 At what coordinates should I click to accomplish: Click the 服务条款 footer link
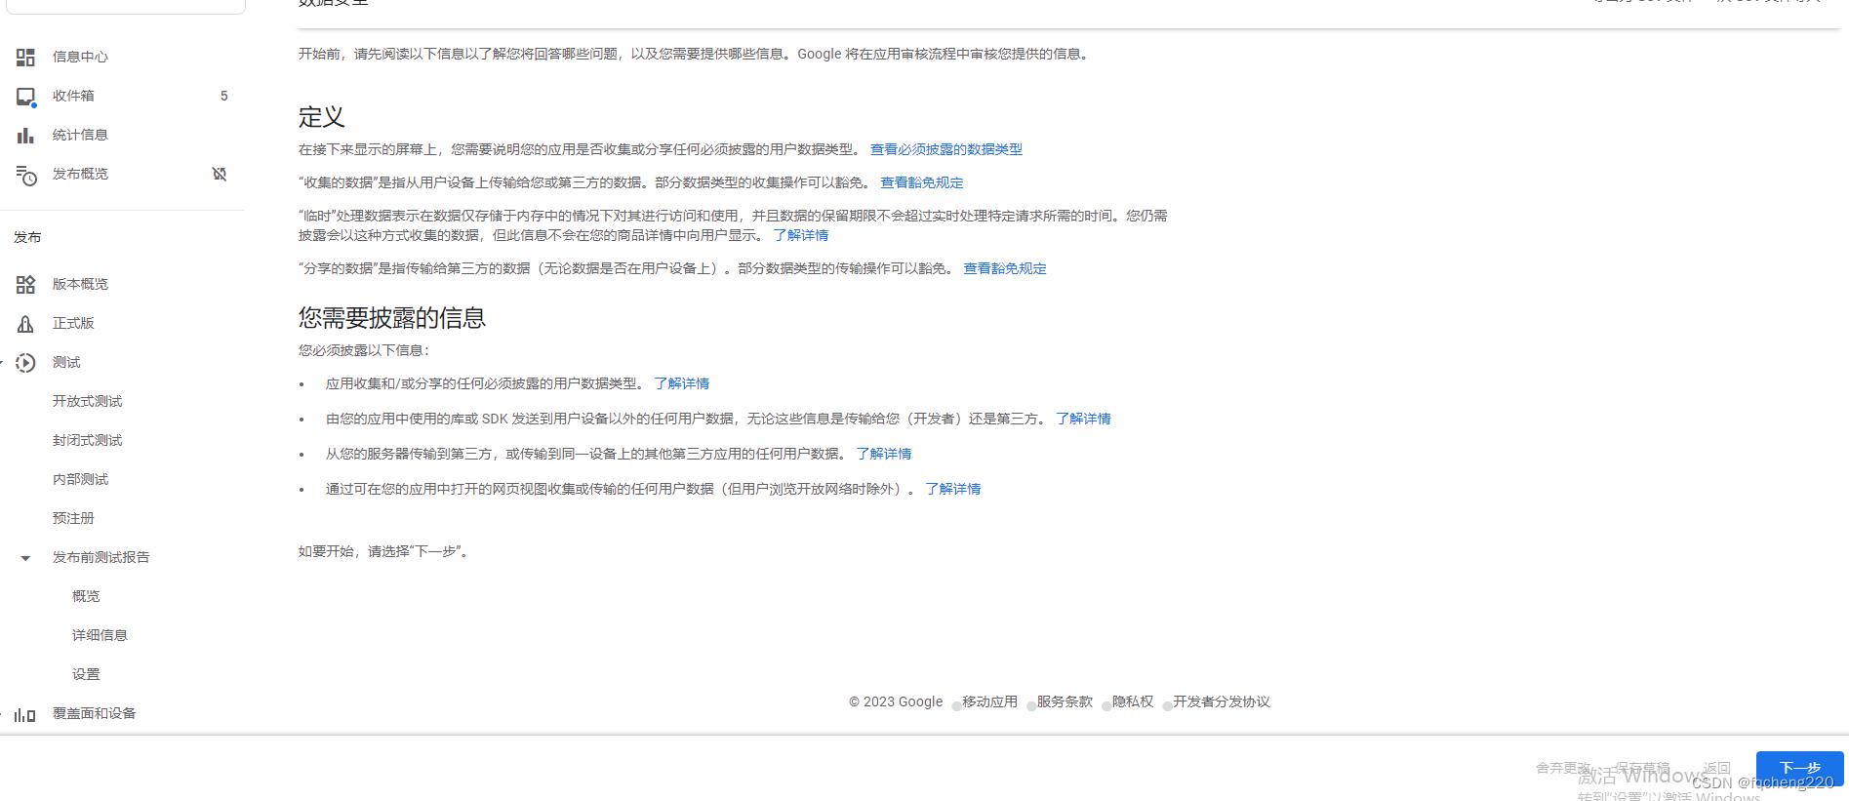click(x=1065, y=701)
